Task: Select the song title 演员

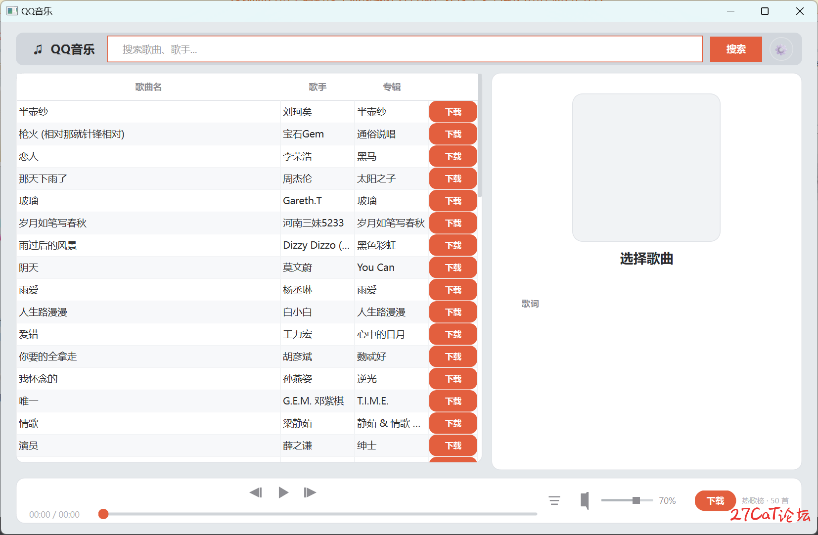Action: click(28, 446)
